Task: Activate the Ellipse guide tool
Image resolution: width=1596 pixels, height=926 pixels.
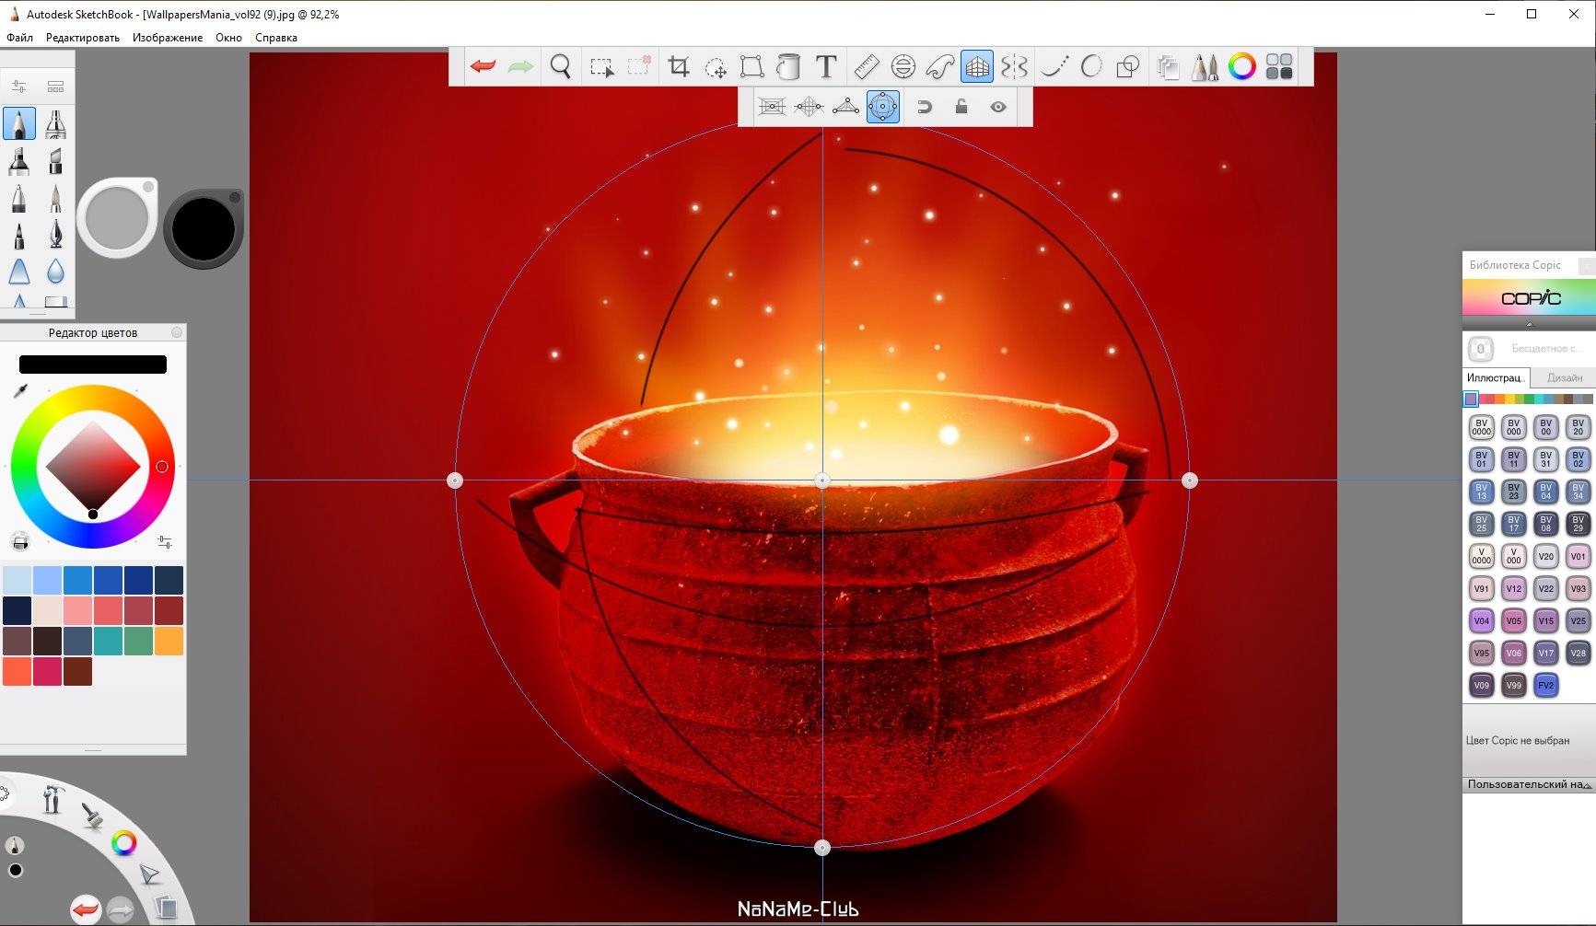Action: (903, 66)
